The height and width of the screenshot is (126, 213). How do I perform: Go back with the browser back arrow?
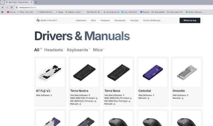tap(2, 7)
